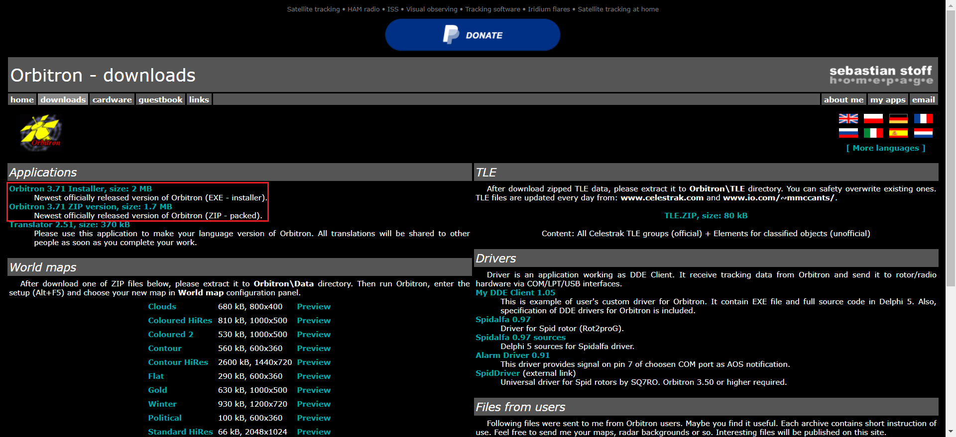Download Orbitron 3.71 Installer
This screenshot has height=437, width=956.
coord(80,189)
